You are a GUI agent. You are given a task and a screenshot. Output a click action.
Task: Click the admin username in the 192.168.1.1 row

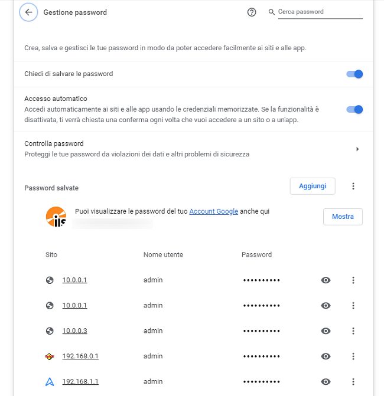tap(153, 382)
